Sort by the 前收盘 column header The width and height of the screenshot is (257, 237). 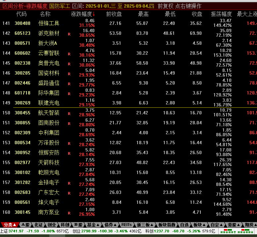pyautogui.click(x=114, y=14)
